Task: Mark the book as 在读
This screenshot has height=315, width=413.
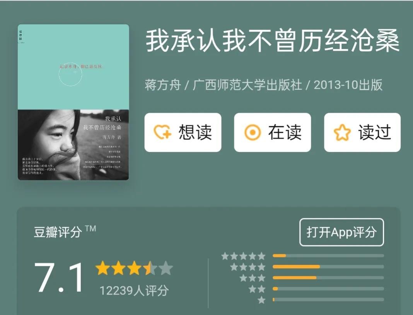Action: 273,132
